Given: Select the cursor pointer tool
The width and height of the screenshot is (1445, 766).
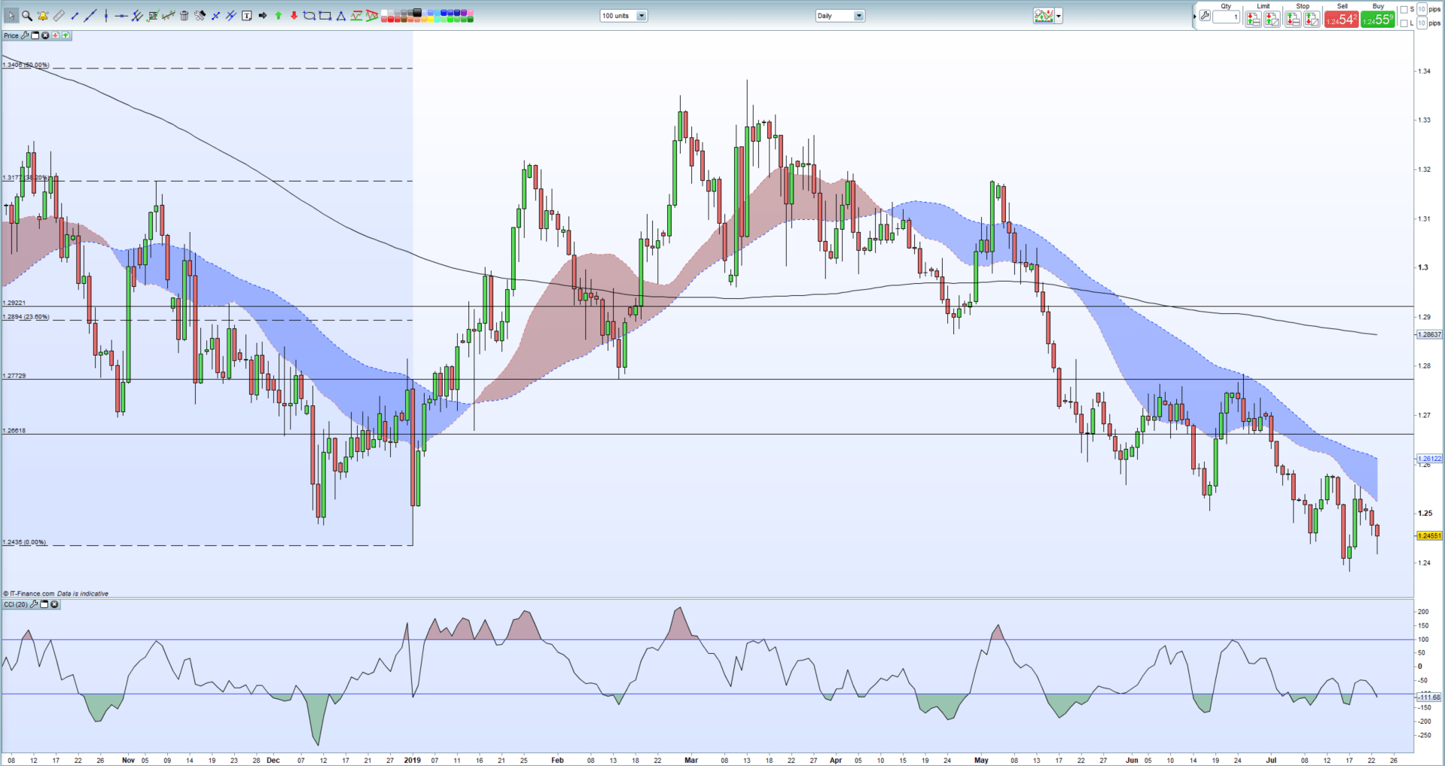Looking at the screenshot, I should point(11,16).
